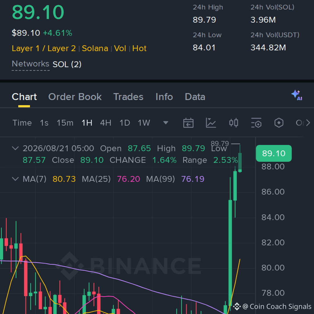Select the 15m chart interval
The width and height of the screenshot is (314, 314).
pos(65,123)
